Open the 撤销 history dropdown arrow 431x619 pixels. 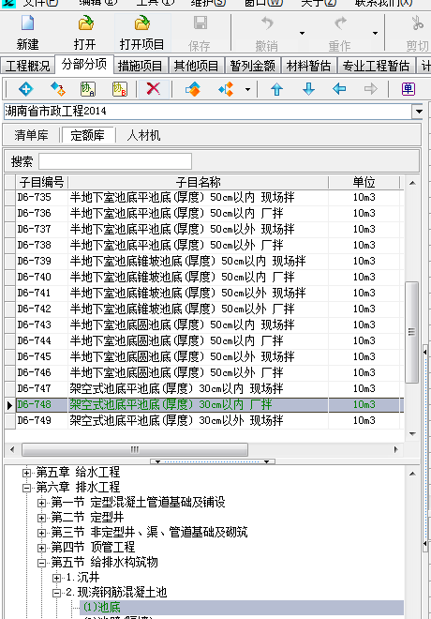click(x=302, y=33)
